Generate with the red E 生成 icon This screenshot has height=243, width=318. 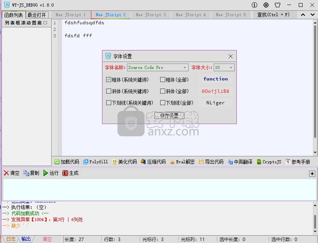pos(70,173)
